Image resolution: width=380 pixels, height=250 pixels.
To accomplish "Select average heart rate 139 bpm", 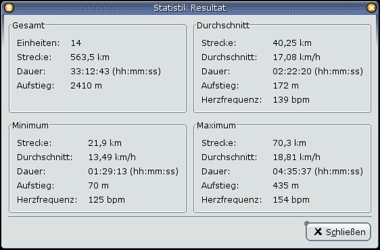I will click(291, 100).
